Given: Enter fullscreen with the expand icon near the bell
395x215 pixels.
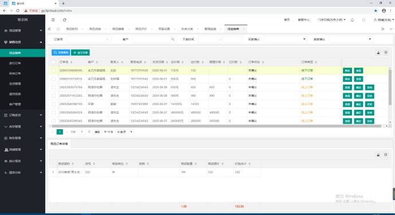Looking at the screenshot, I should [x=364, y=20].
